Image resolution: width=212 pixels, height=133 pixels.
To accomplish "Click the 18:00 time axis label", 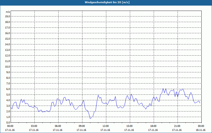I will pos(154,126).
